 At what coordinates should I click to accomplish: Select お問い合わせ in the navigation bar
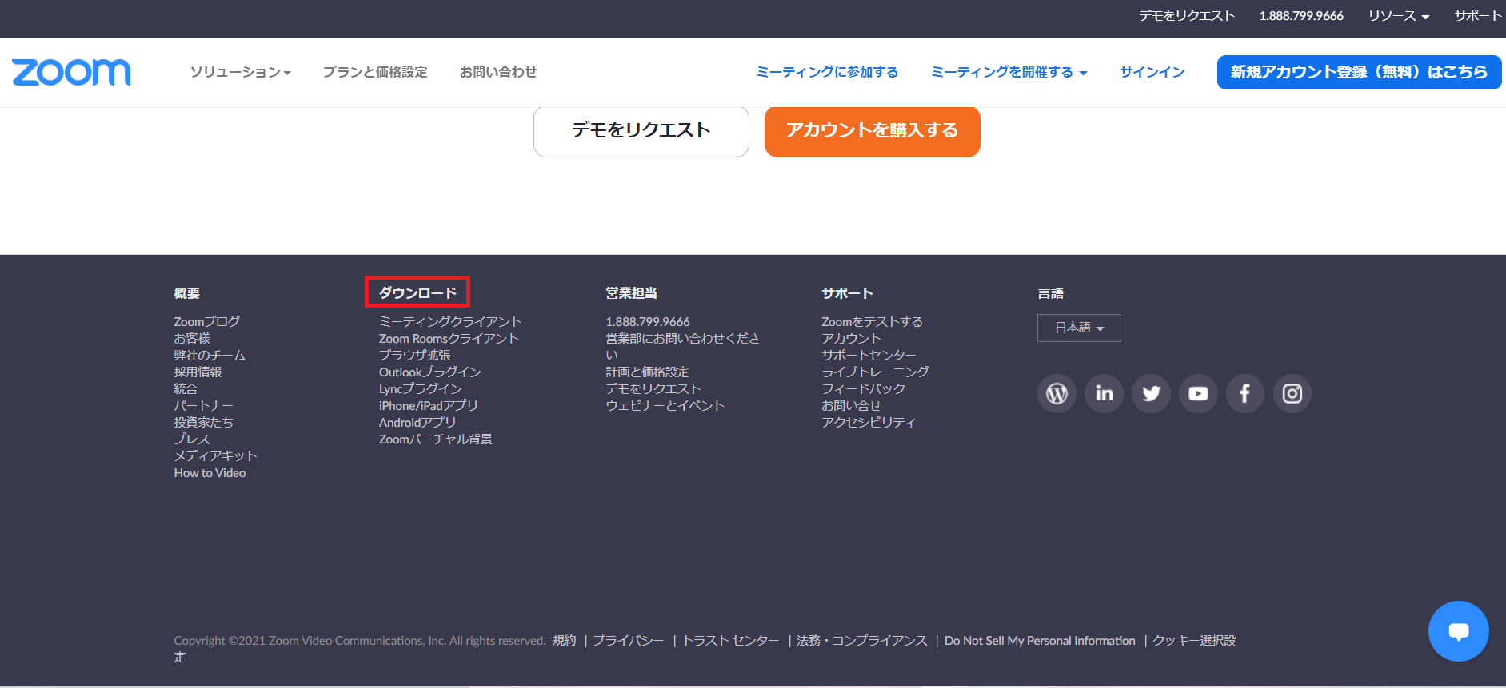(498, 72)
